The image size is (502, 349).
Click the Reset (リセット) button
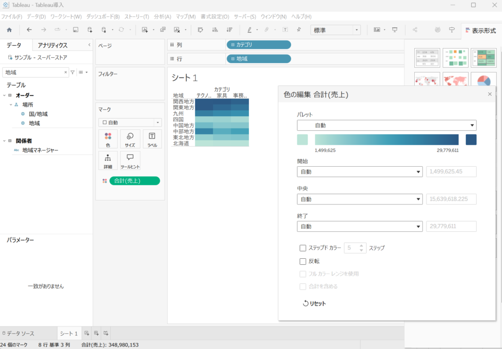tap(314, 303)
